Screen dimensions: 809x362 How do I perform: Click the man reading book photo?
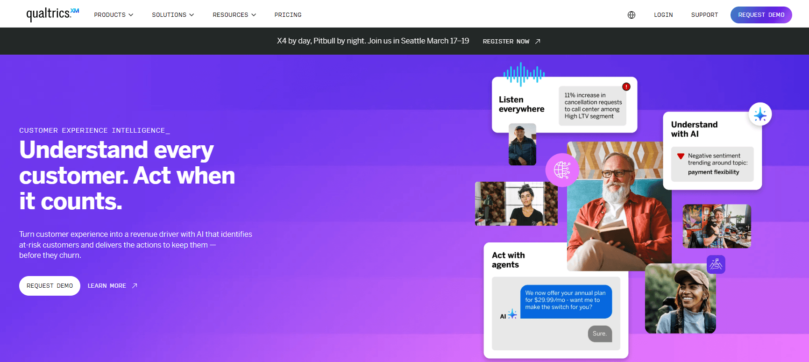pos(619,206)
